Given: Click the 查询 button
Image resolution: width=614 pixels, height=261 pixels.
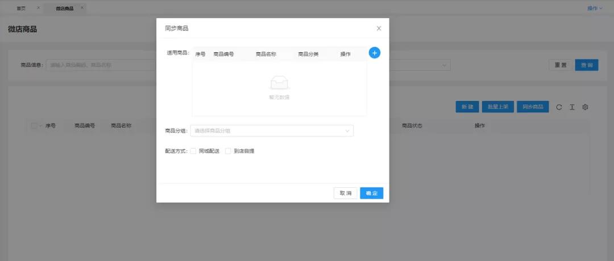Looking at the screenshot, I should pos(587,65).
